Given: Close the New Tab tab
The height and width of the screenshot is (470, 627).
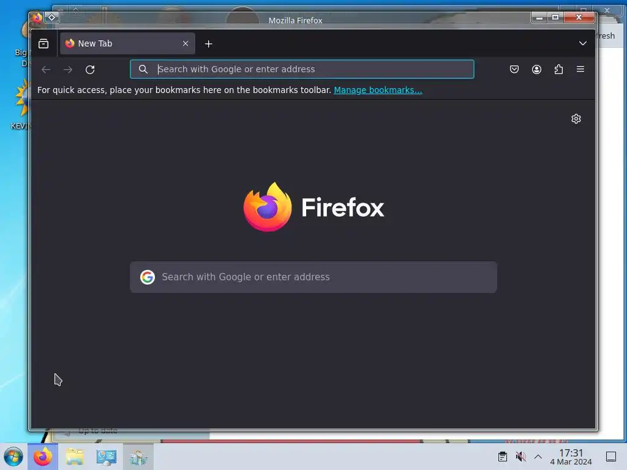Looking at the screenshot, I should pos(186,43).
